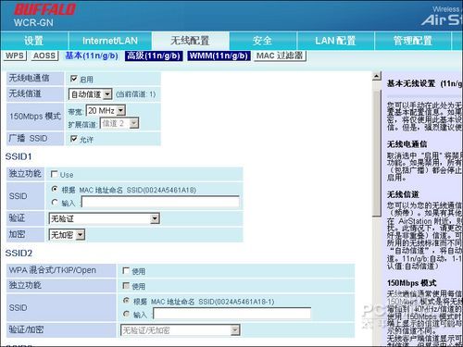
Task: Enable WPA 混合式/TKIP/Open 使用 checkbox
Action: point(126,271)
